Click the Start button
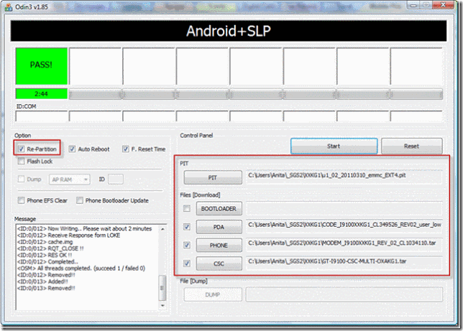 pyautogui.click(x=334, y=146)
